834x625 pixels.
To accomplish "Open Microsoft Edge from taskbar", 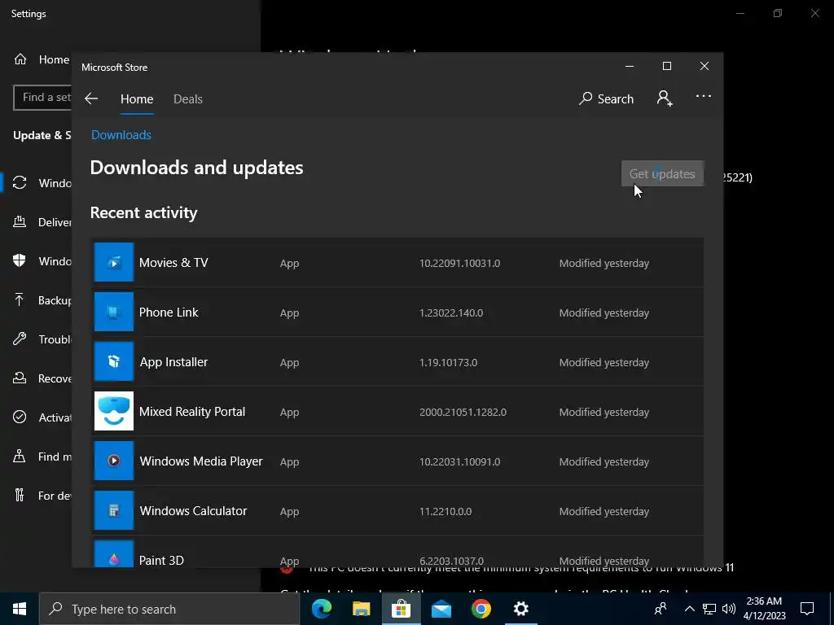I will tap(321, 609).
